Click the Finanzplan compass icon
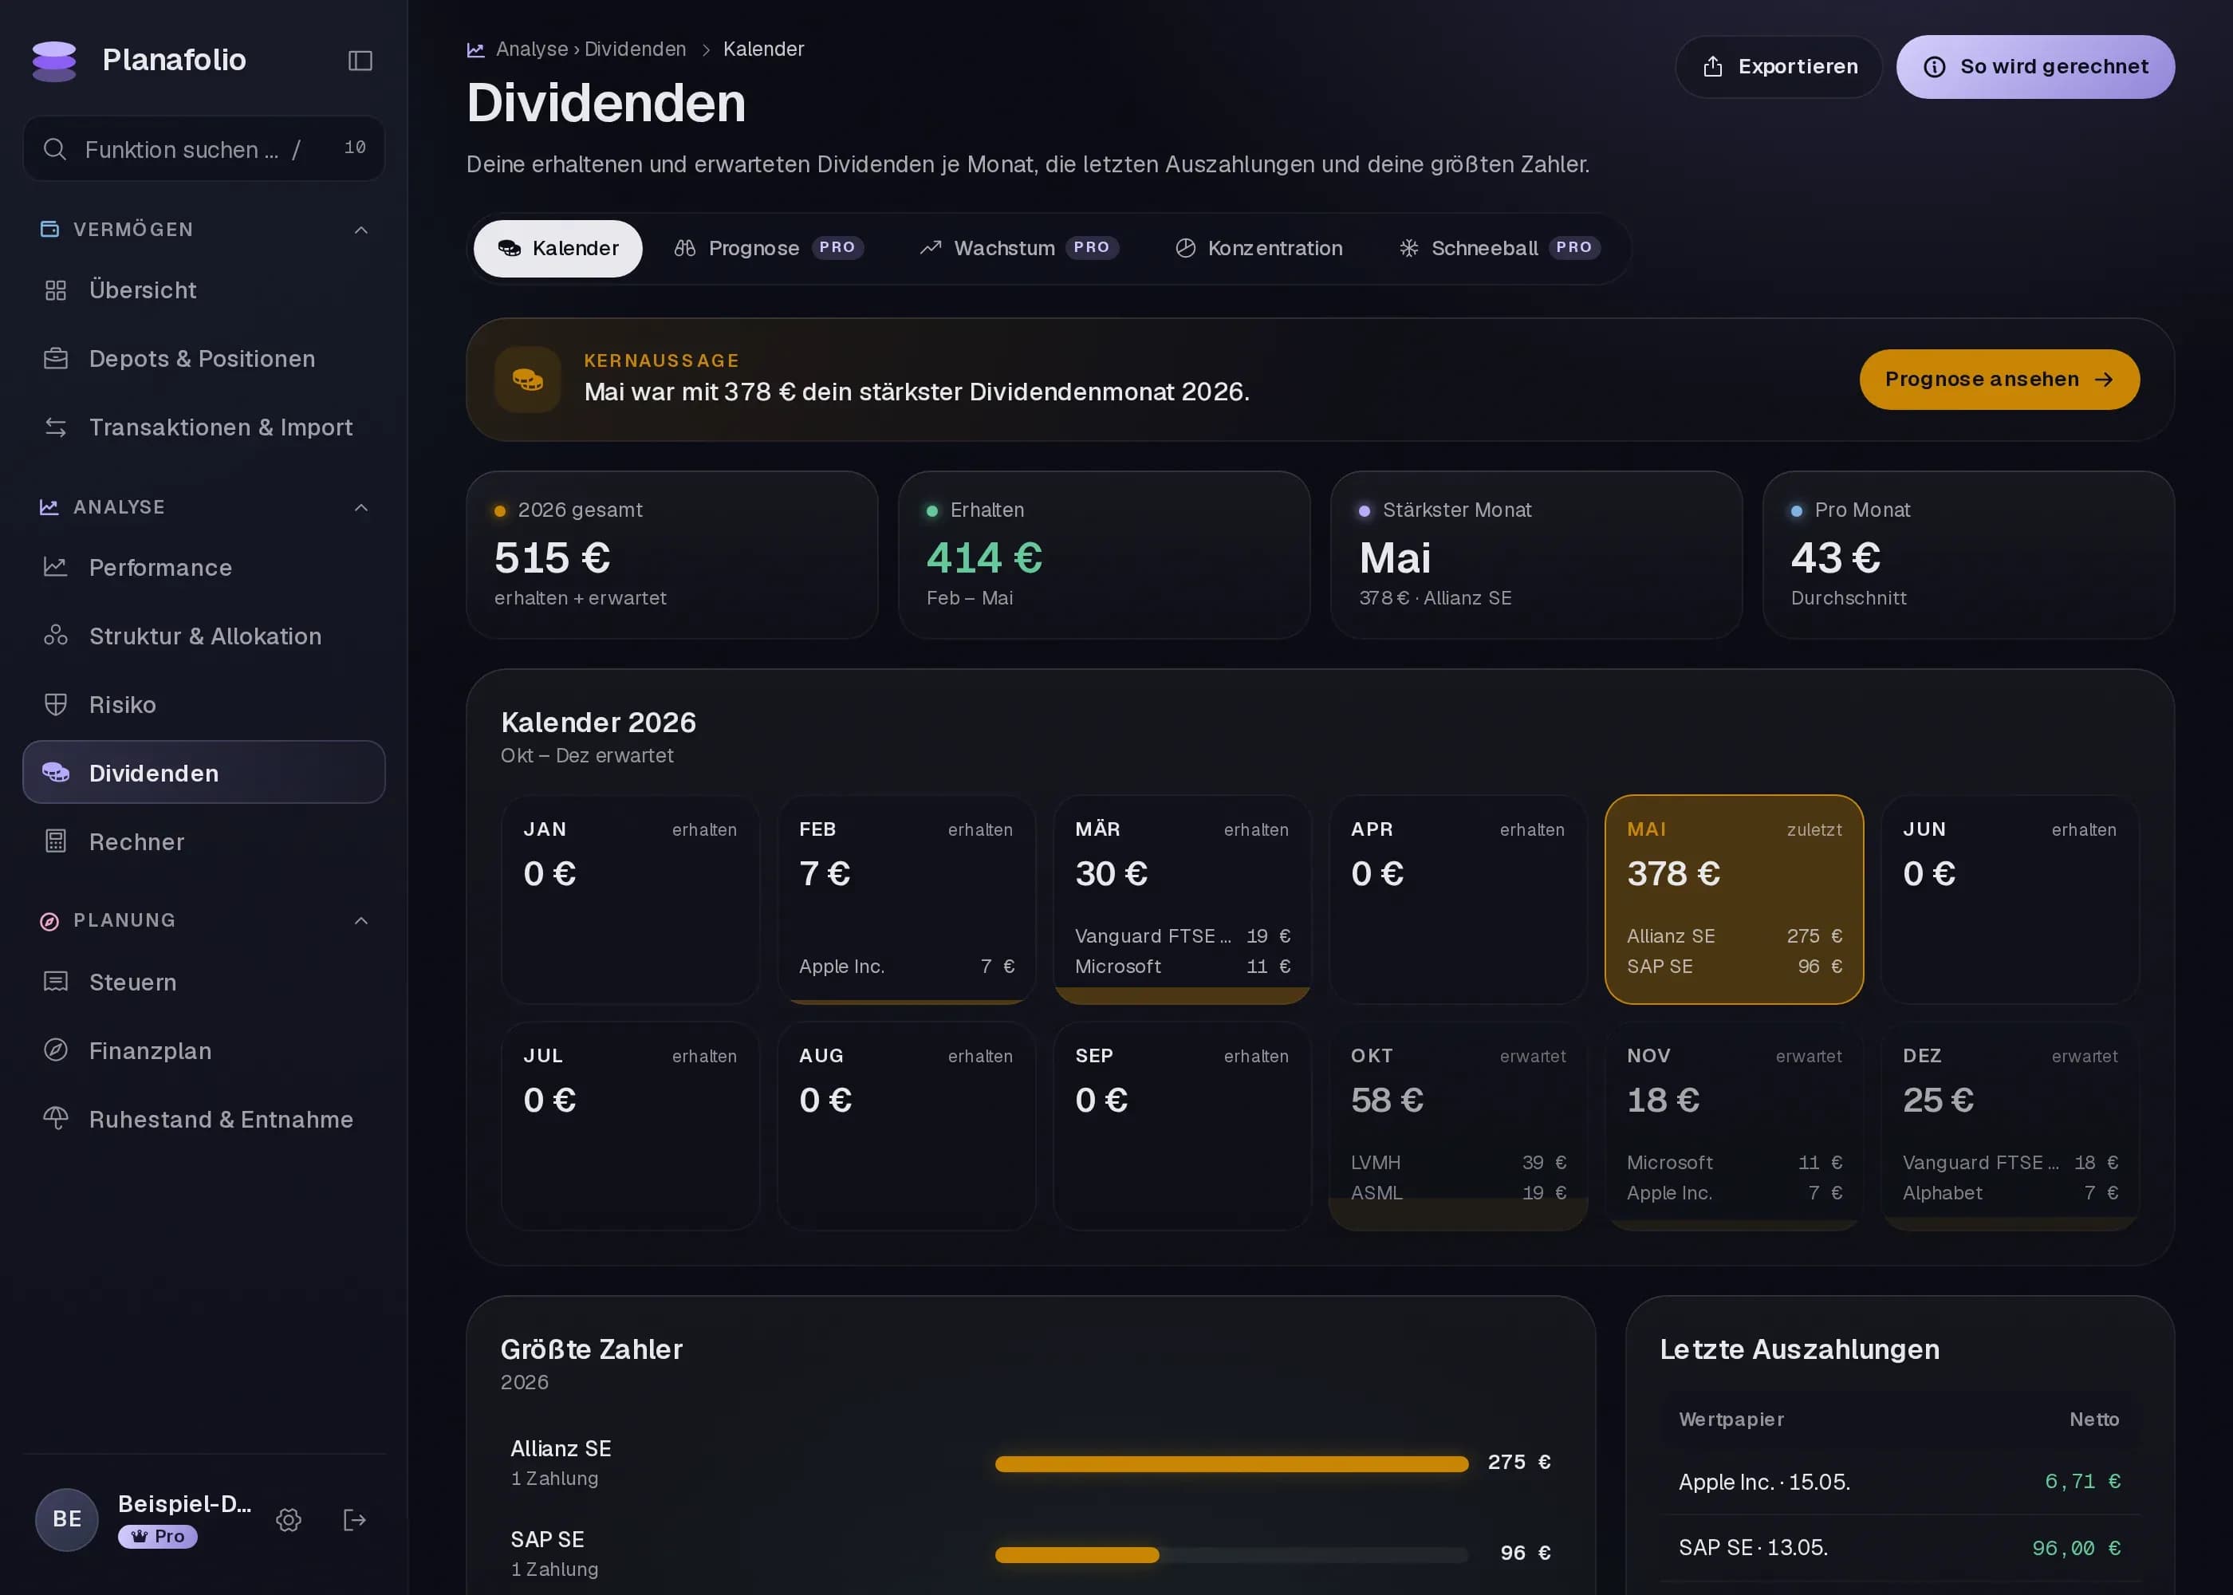2233x1595 pixels. (x=56, y=1050)
